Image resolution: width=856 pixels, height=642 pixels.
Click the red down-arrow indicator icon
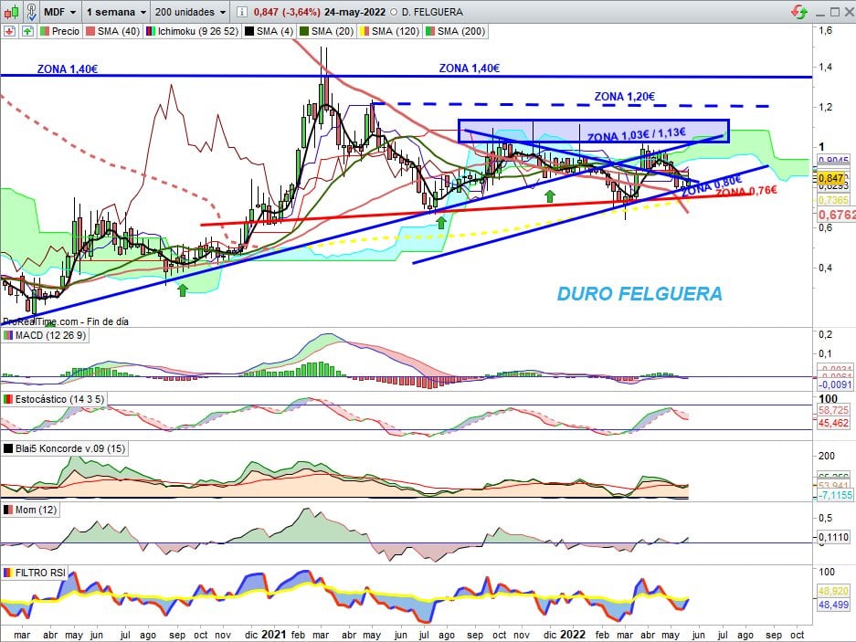coord(9,31)
